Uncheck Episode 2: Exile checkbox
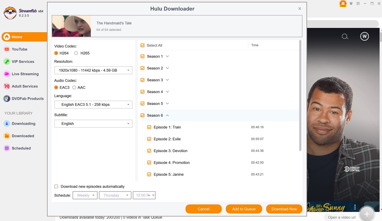382x221 pixels. pyautogui.click(x=149, y=139)
